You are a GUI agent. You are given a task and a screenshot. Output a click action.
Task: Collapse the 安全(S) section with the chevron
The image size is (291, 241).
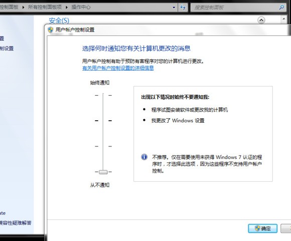point(261,20)
